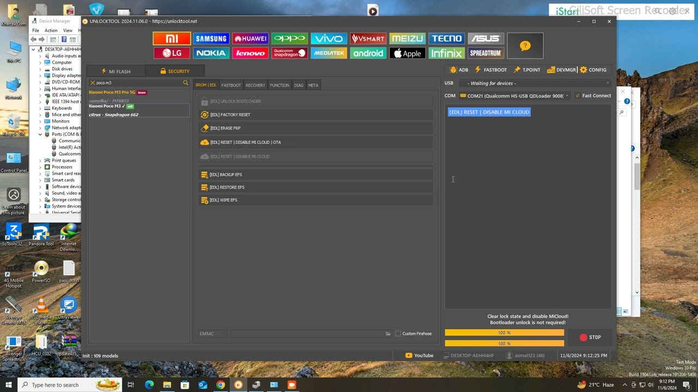The width and height of the screenshot is (698, 392).
Task: Click [EDL] ERASE FRP button
Action: (315, 128)
